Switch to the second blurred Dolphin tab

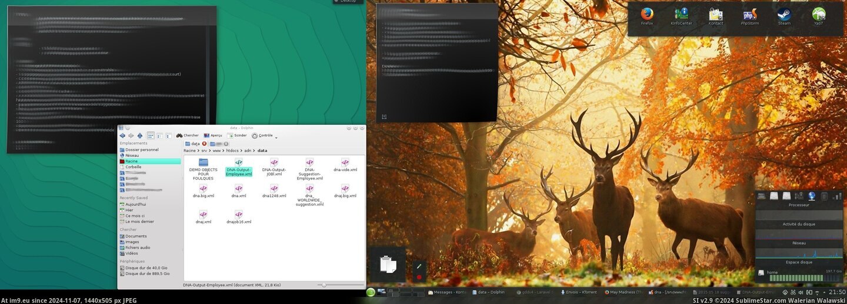[216, 143]
